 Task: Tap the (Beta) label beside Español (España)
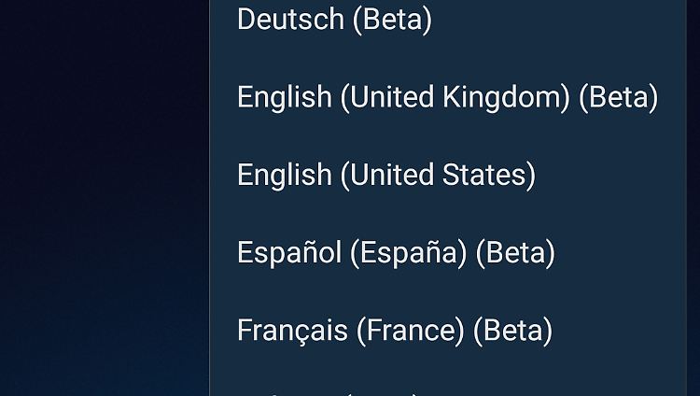(515, 252)
